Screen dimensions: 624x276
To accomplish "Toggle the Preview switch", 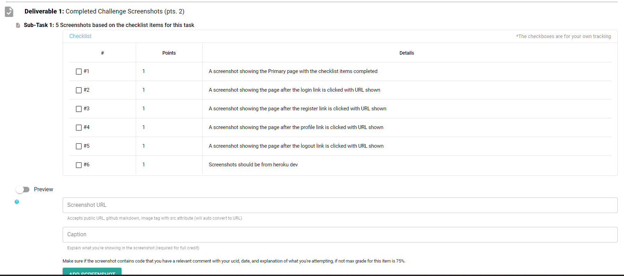I will [23, 190].
